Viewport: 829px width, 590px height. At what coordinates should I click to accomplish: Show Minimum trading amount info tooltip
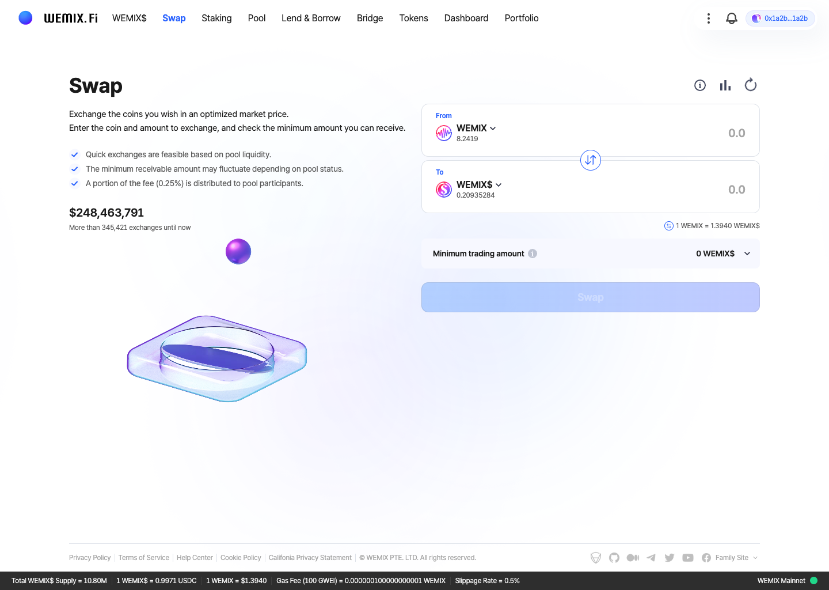point(533,254)
